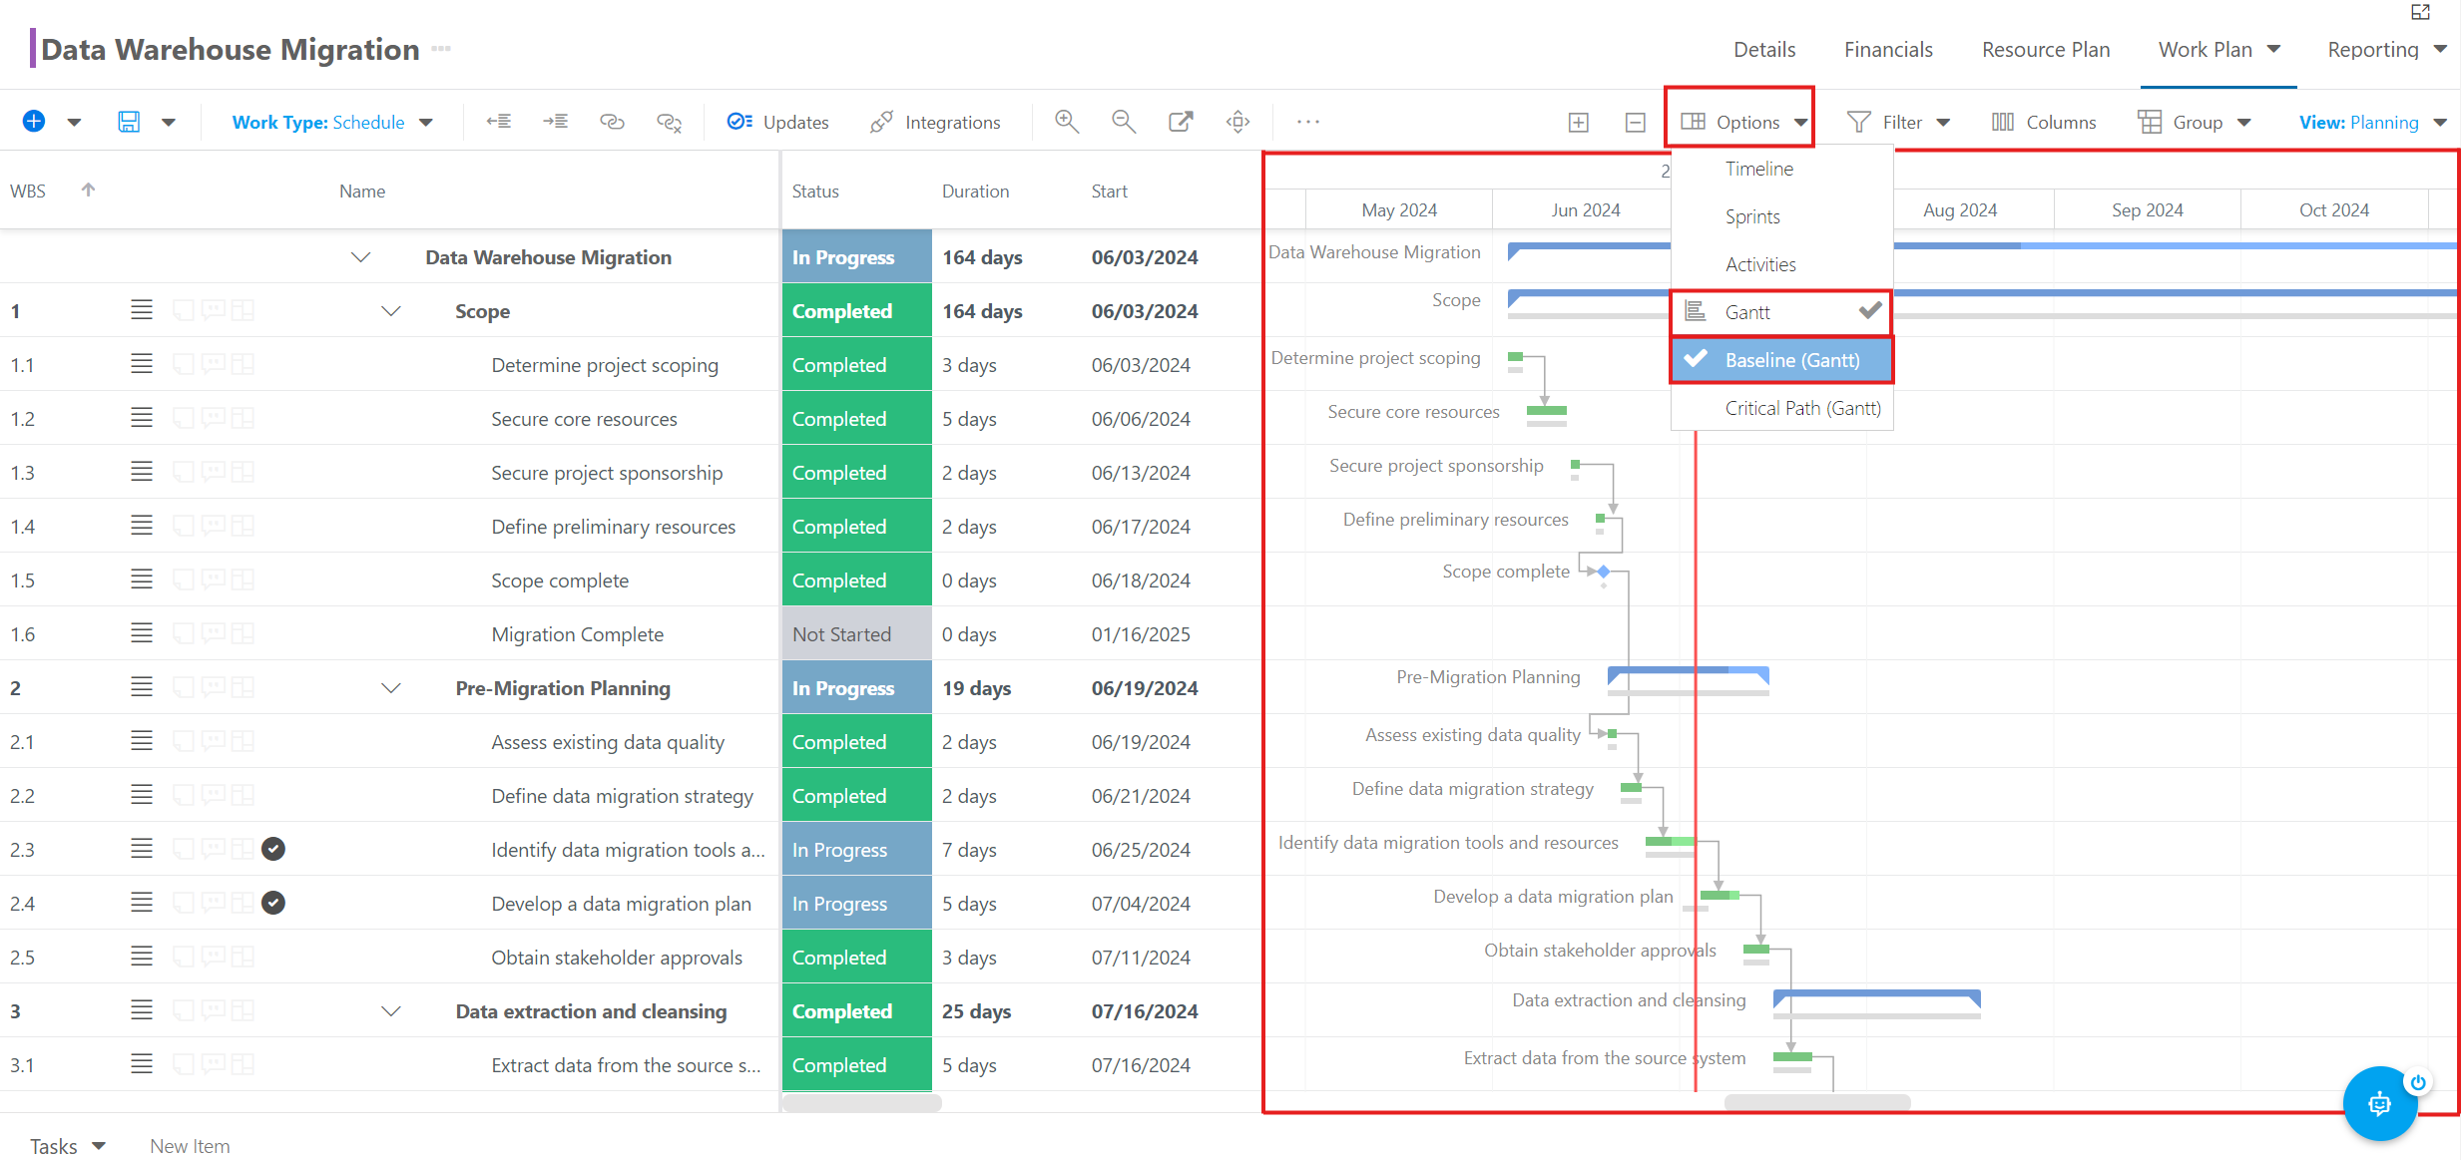Click the Pre-Migration Planning Gantt bar
Image resolution: width=2461 pixels, height=1160 pixels.
click(x=1689, y=675)
